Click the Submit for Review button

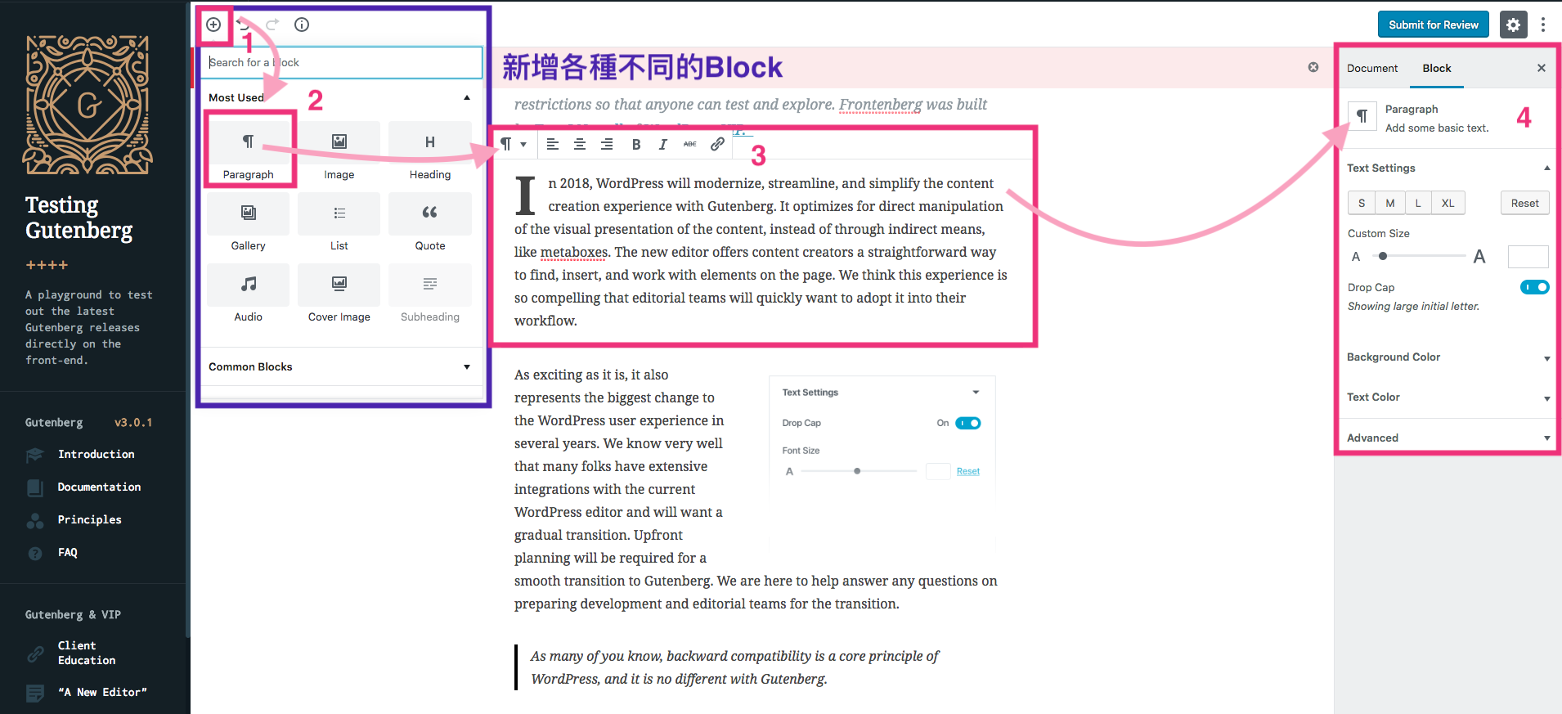click(1433, 25)
